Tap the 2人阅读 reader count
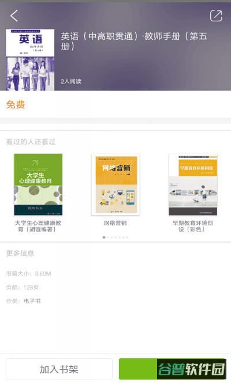This screenshot has height=384, width=231. click(x=71, y=81)
